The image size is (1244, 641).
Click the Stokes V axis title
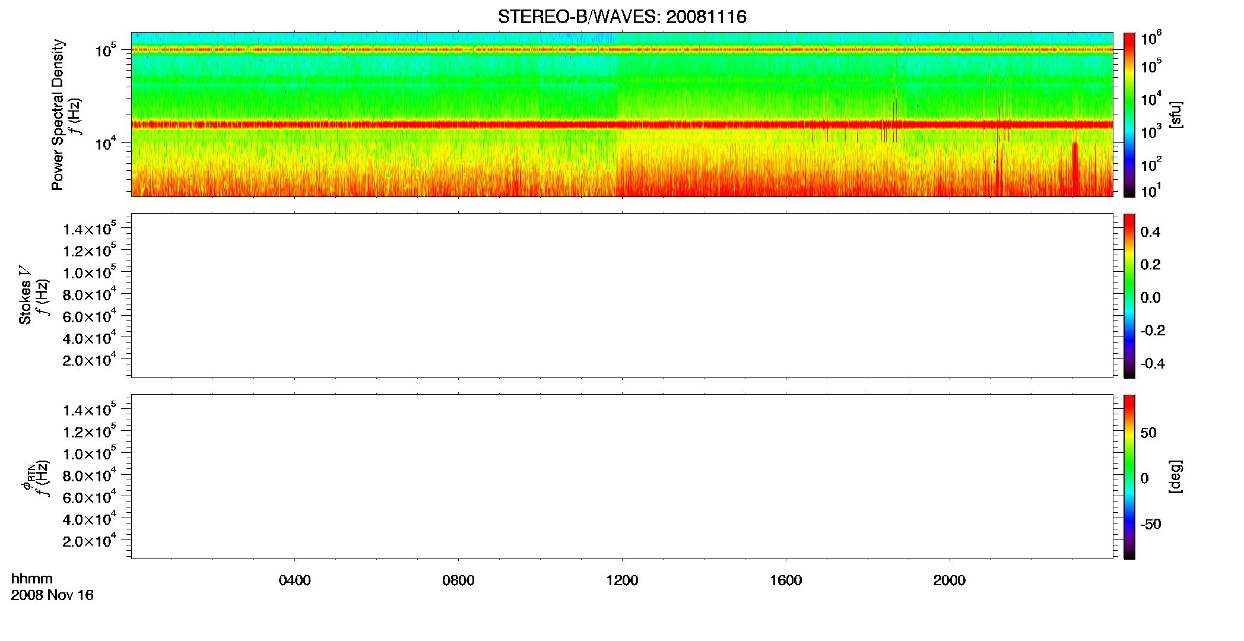click(x=25, y=296)
